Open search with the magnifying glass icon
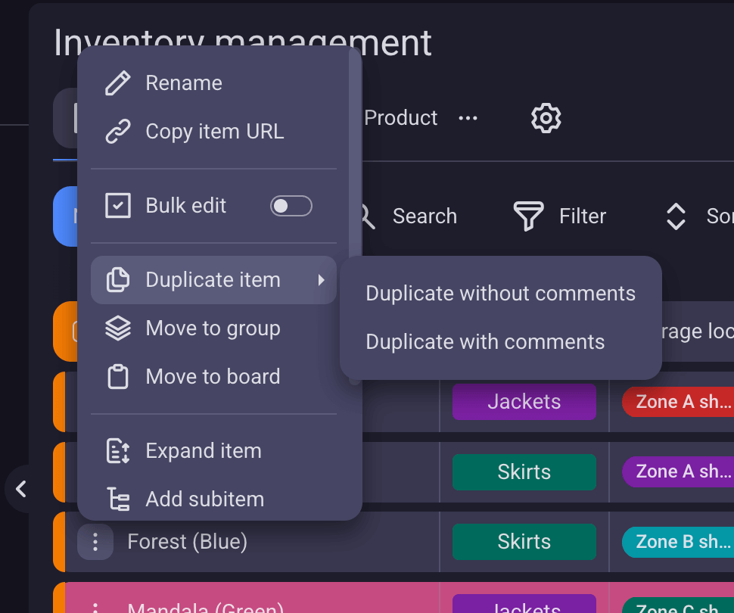 [364, 216]
